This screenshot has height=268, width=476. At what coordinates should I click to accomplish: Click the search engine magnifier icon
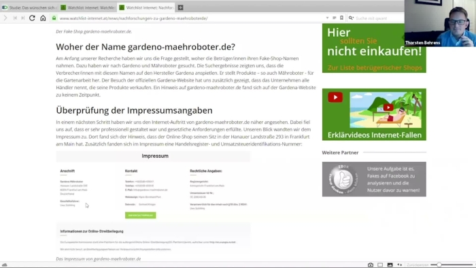point(352,18)
